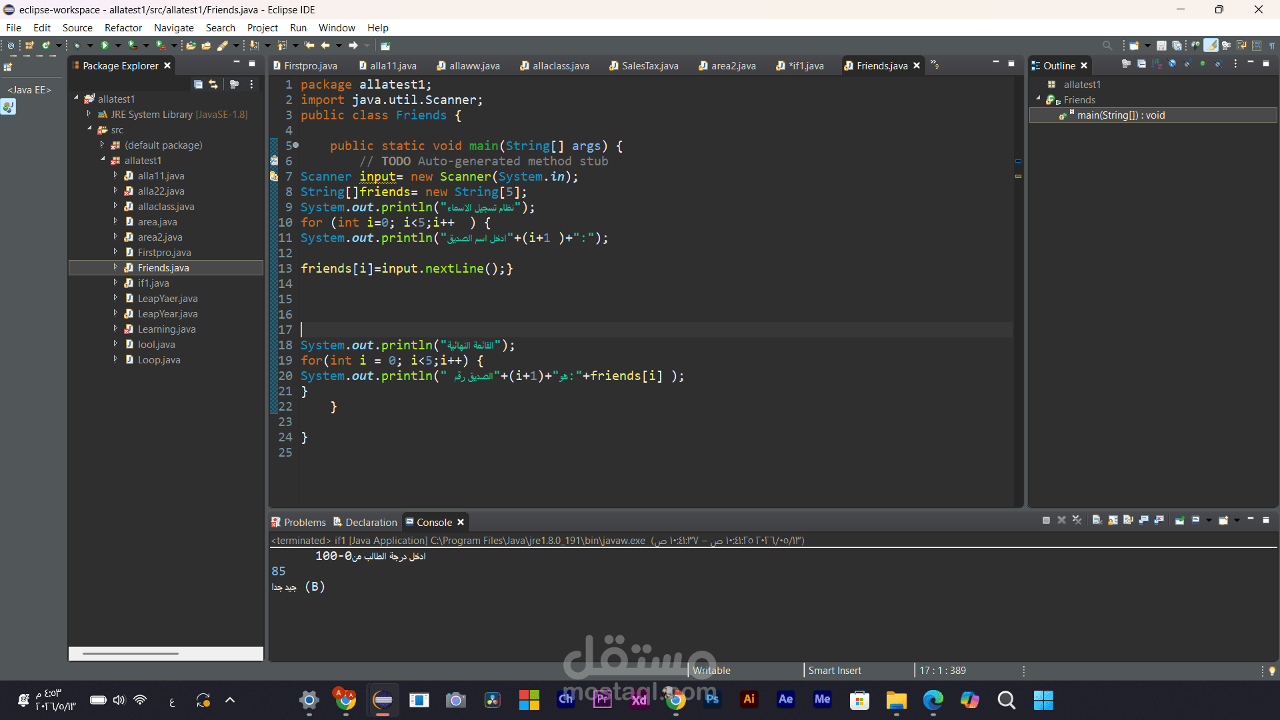The width and height of the screenshot is (1280, 720).
Task: Click Pin Console icon
Action: tap(1179, 520)
